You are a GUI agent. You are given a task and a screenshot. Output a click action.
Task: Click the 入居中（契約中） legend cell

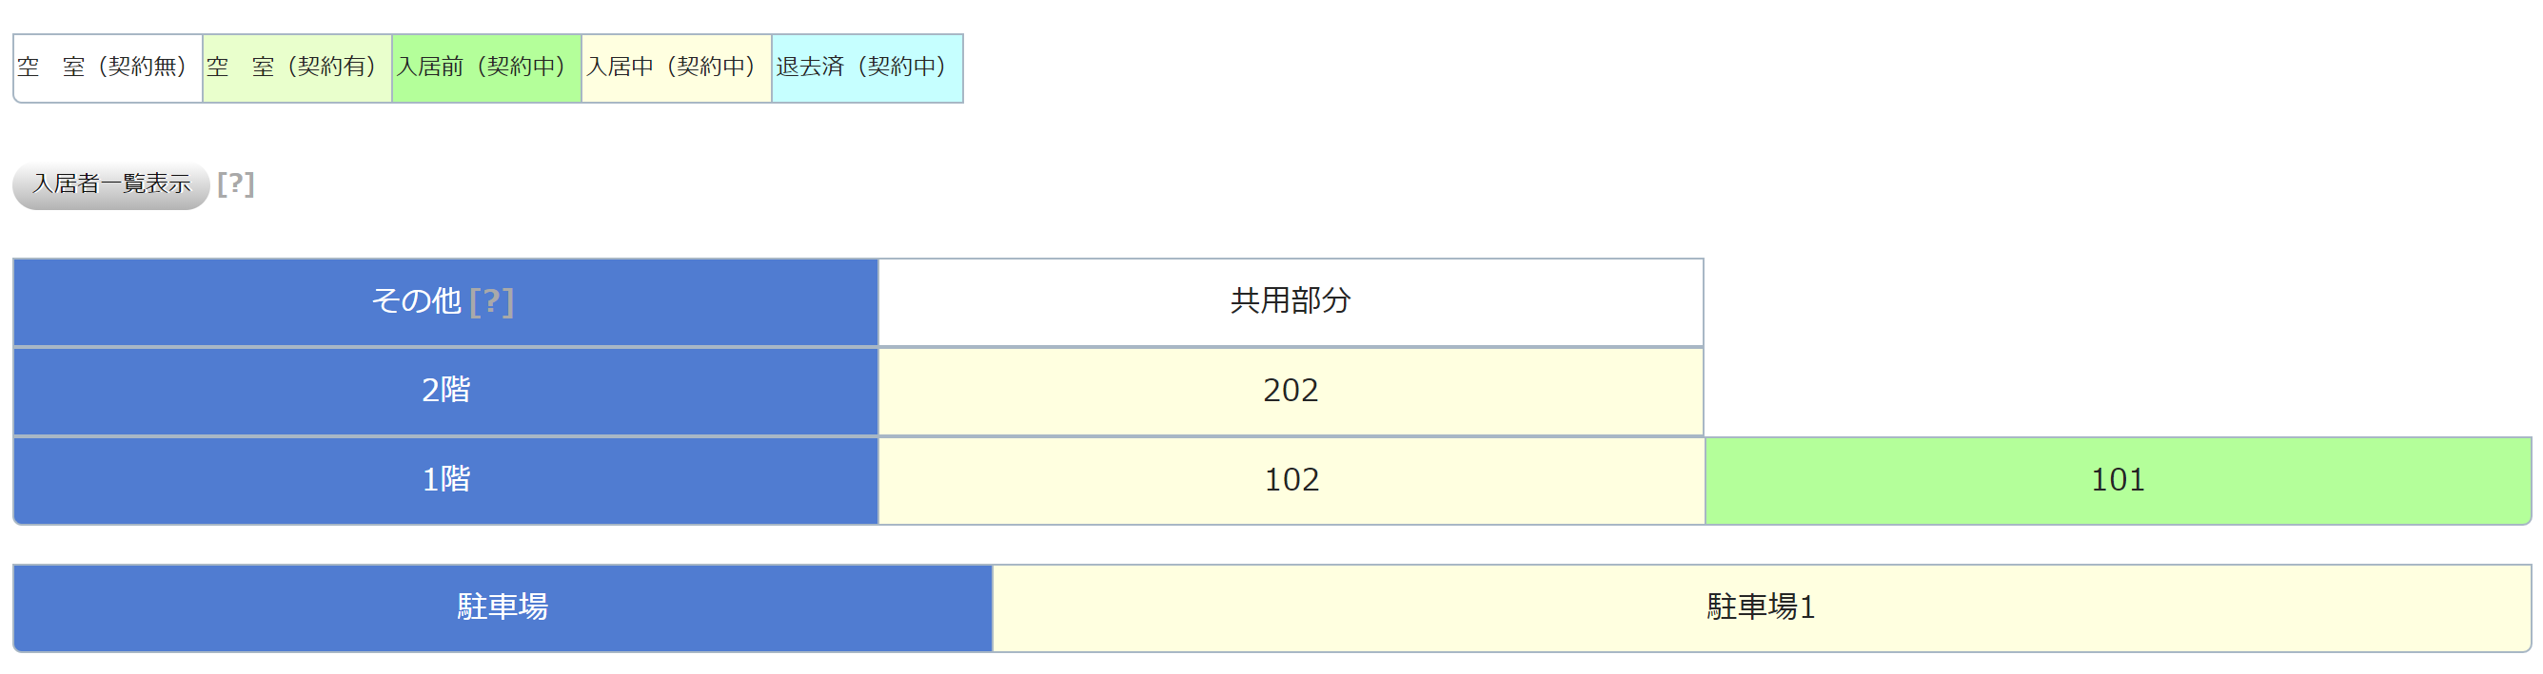pos(675,68)
